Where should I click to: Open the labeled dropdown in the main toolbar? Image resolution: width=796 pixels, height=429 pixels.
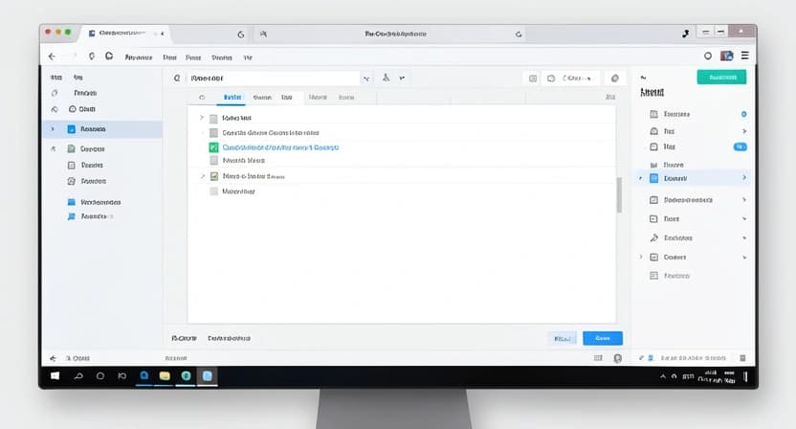click(577, 79)
